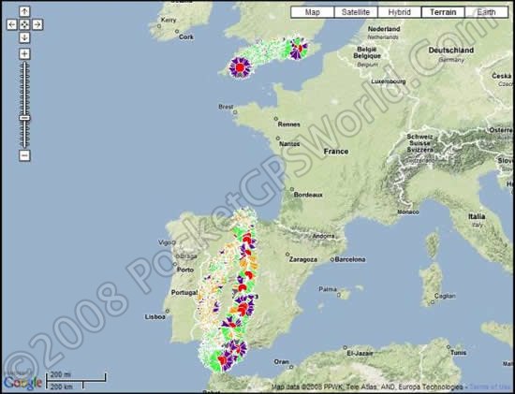Switch to the Earth view tab

point(486,12)
